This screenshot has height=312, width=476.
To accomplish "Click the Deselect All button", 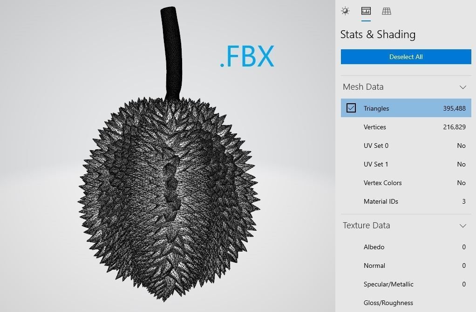I will (x=405, y=57).
